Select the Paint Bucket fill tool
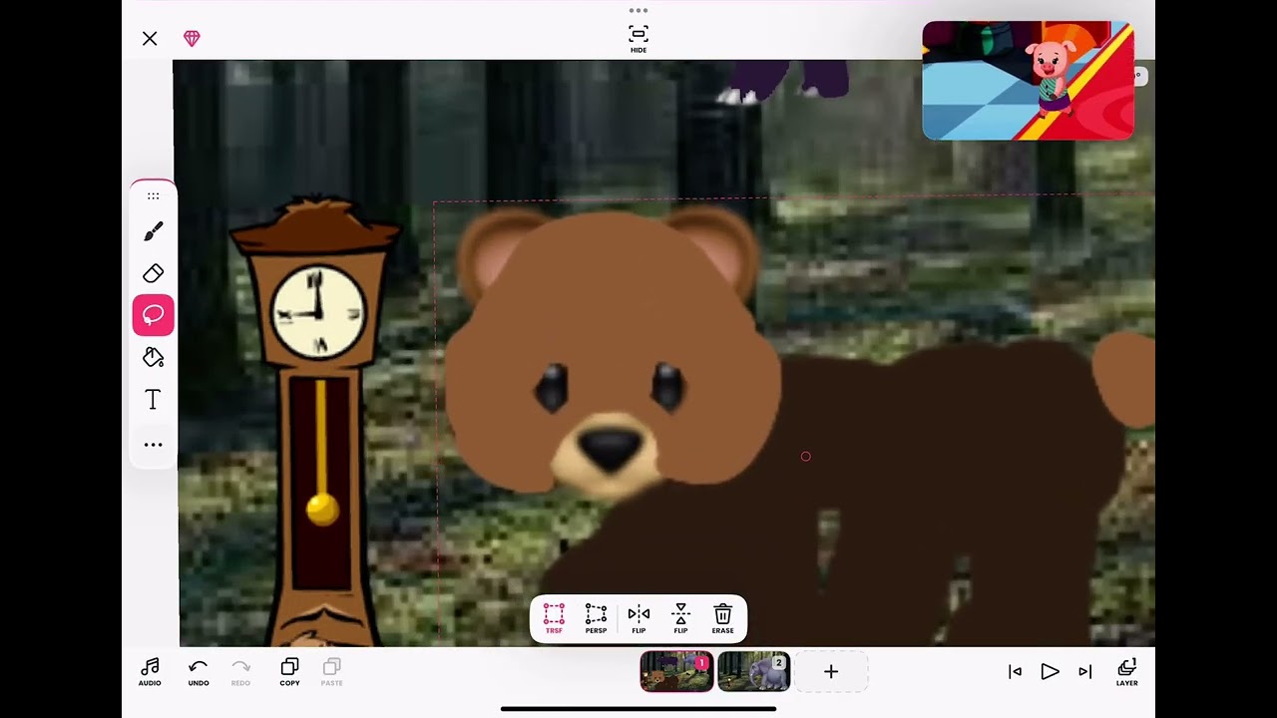 tap(153, 357)
